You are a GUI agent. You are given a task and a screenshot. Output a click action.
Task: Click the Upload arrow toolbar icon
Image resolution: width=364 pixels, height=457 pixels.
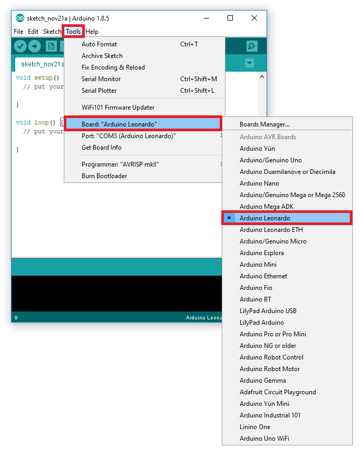pyautogui.click(x=34, y=46)
